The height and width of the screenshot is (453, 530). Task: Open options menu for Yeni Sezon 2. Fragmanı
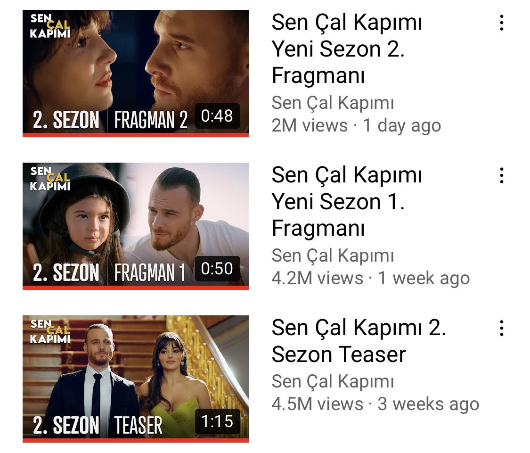[502, 23]
